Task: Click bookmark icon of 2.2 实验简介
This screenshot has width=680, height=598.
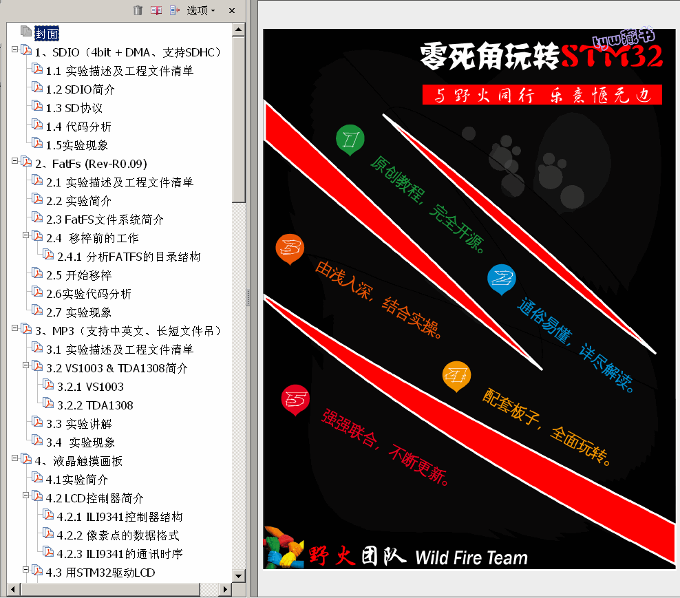Action: point(38,199)
